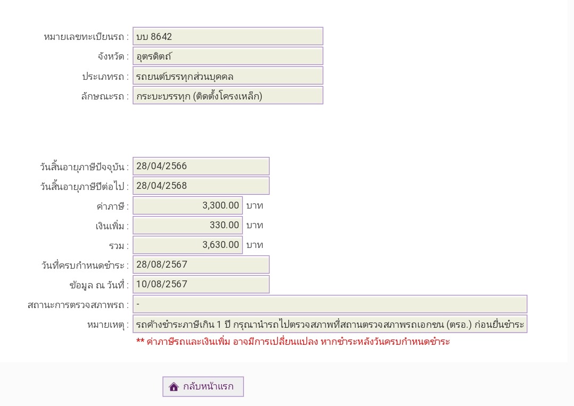Click the บาท unit next to ค่าภาษี
The image size is (574, 406).
[255, 206]
